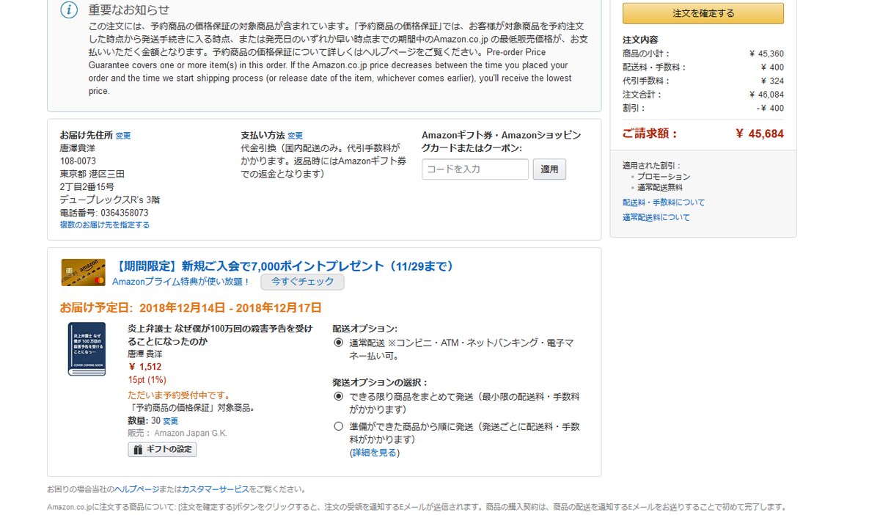Image resolution: width=880 pixels, height=515 pixels.
Task: Click the ただいま予約受付中です notice
Action: [x=179, y=395]
